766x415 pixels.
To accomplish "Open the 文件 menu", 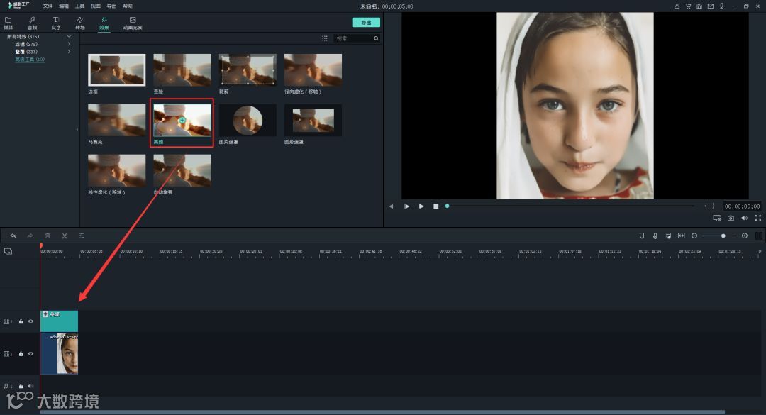I will coord(48,6).
